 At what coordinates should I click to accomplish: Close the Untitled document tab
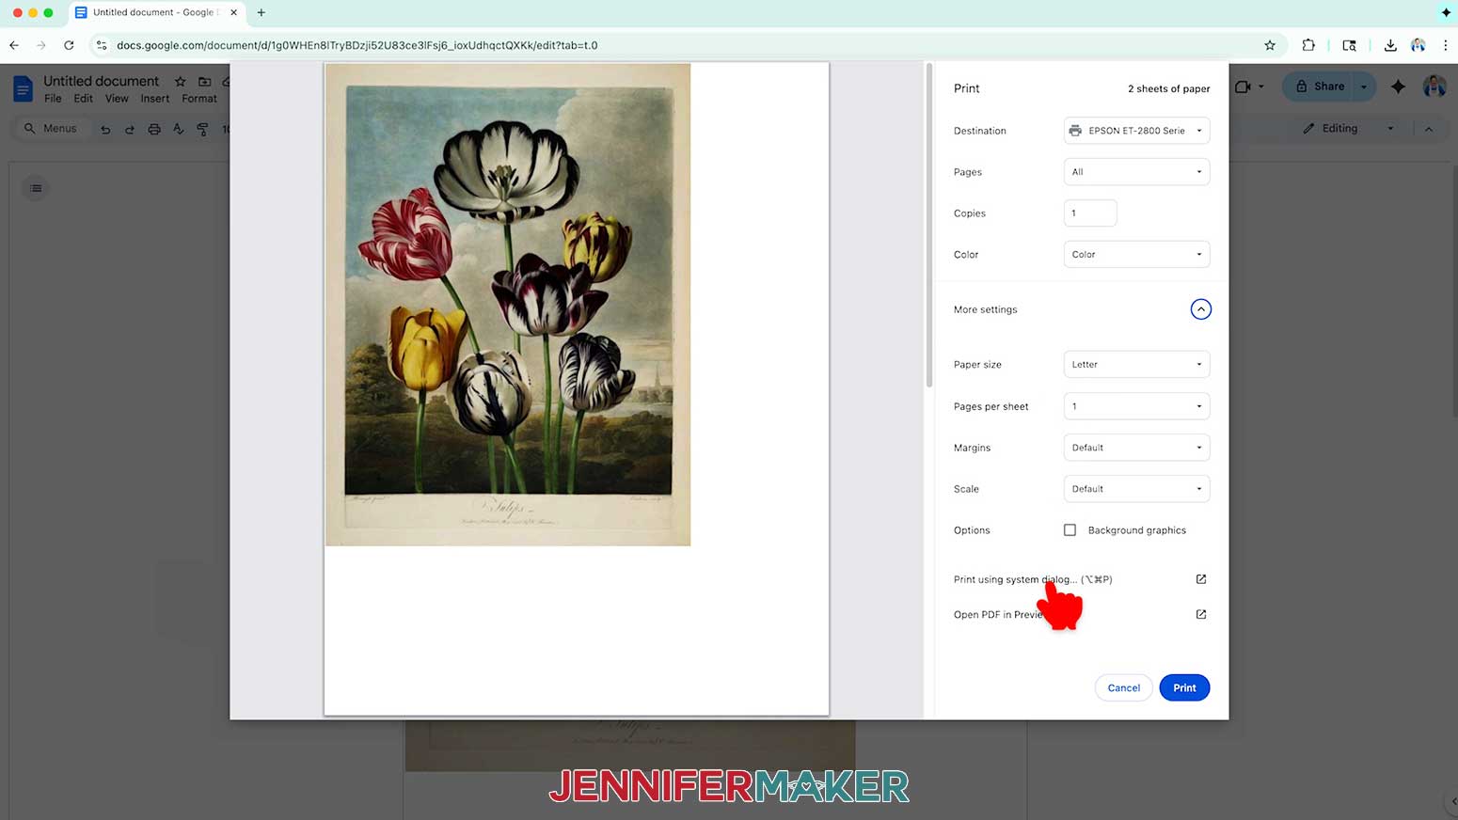click(x=234, y=13)
